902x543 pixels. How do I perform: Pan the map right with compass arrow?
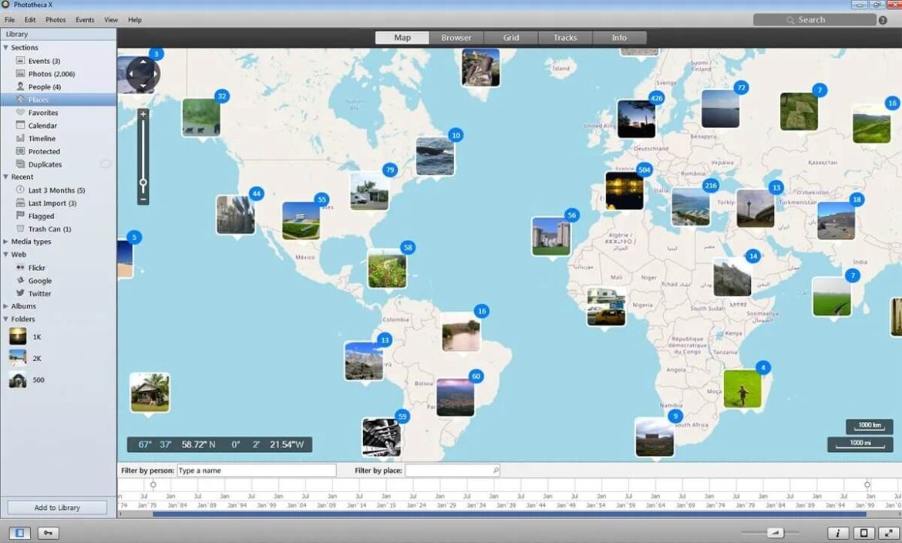(x=154, y=75)
